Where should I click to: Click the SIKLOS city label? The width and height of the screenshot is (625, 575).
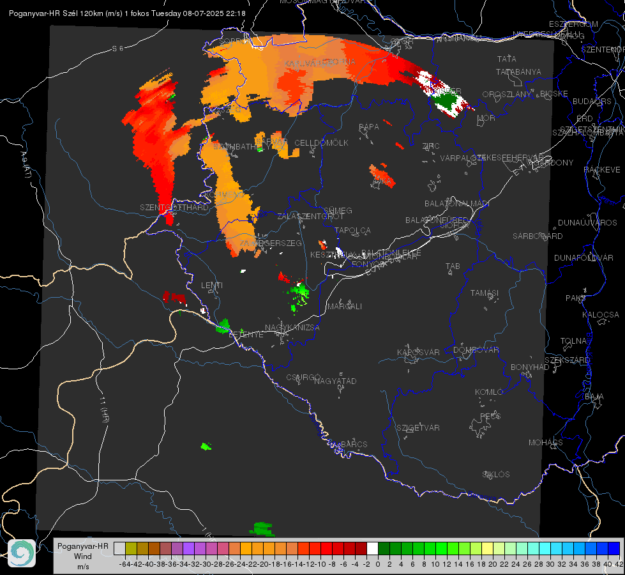click(x=496, y=475)
